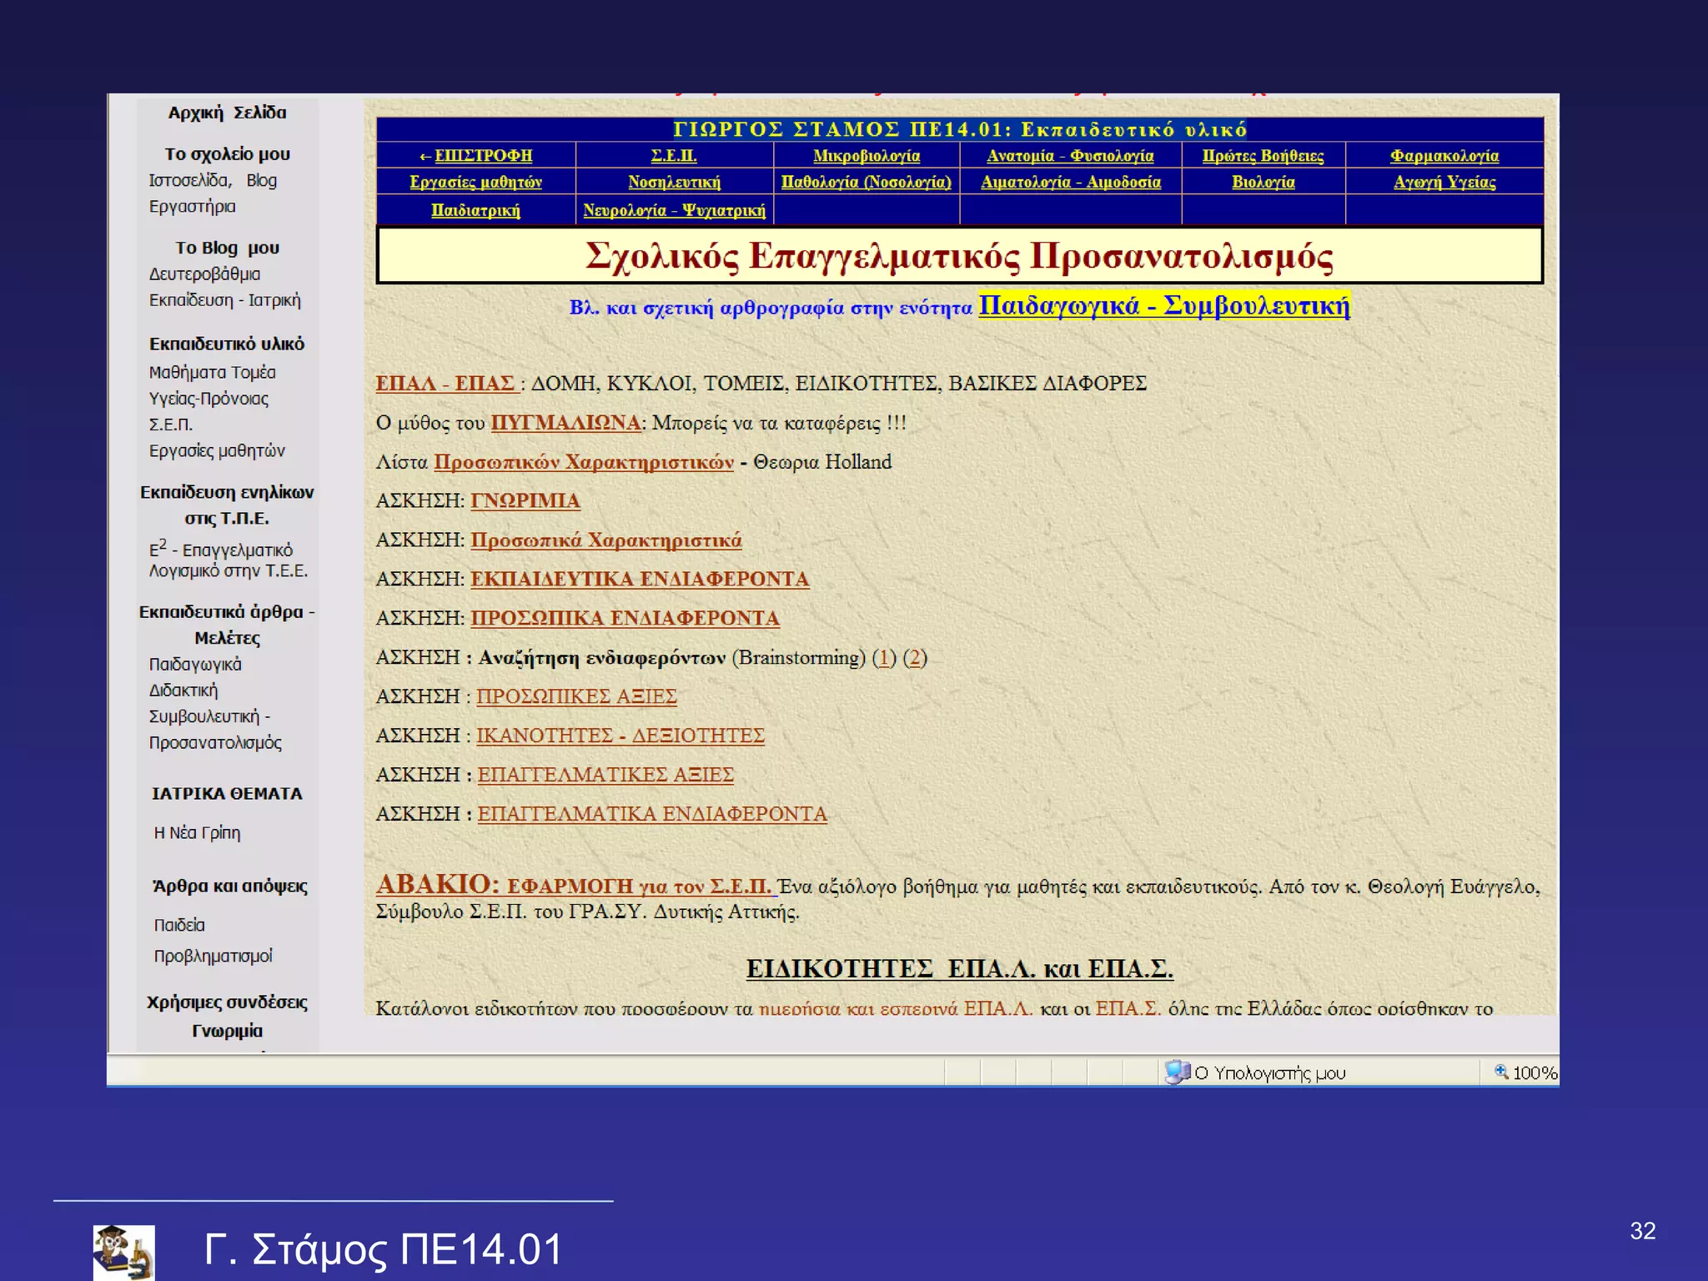This screenshot has height=1281, width=1708.
Task: Open the Μικροβιολογία menu link
Action: tap(867, 156)
